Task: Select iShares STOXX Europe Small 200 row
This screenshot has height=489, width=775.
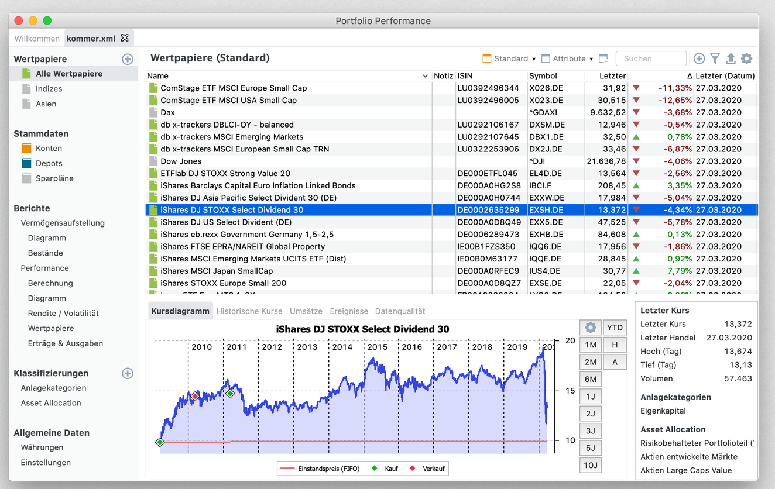Action: (451, 283)
